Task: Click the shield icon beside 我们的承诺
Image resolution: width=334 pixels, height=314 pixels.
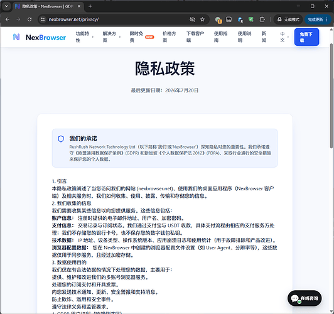Action: (x=61, y=139)
